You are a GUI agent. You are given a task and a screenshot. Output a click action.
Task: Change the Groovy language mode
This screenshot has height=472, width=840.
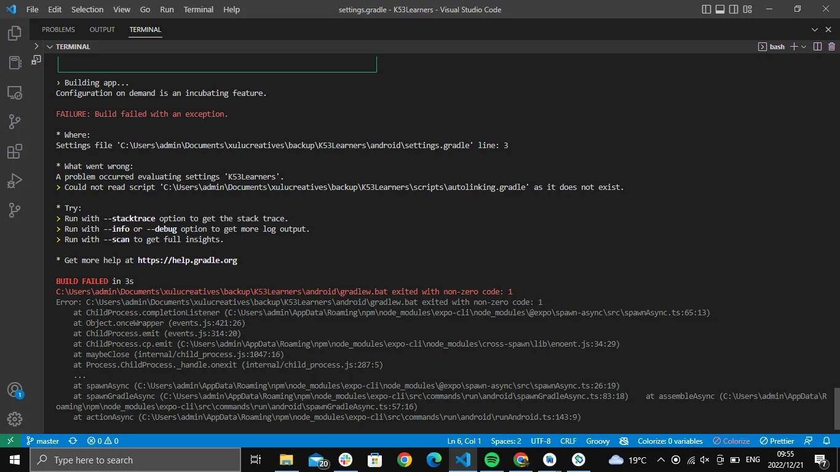pyautogui.click(x=598, y=441)
